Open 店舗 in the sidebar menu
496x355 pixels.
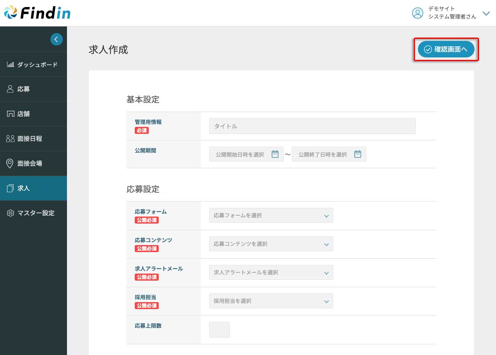(x=24, y=114)
